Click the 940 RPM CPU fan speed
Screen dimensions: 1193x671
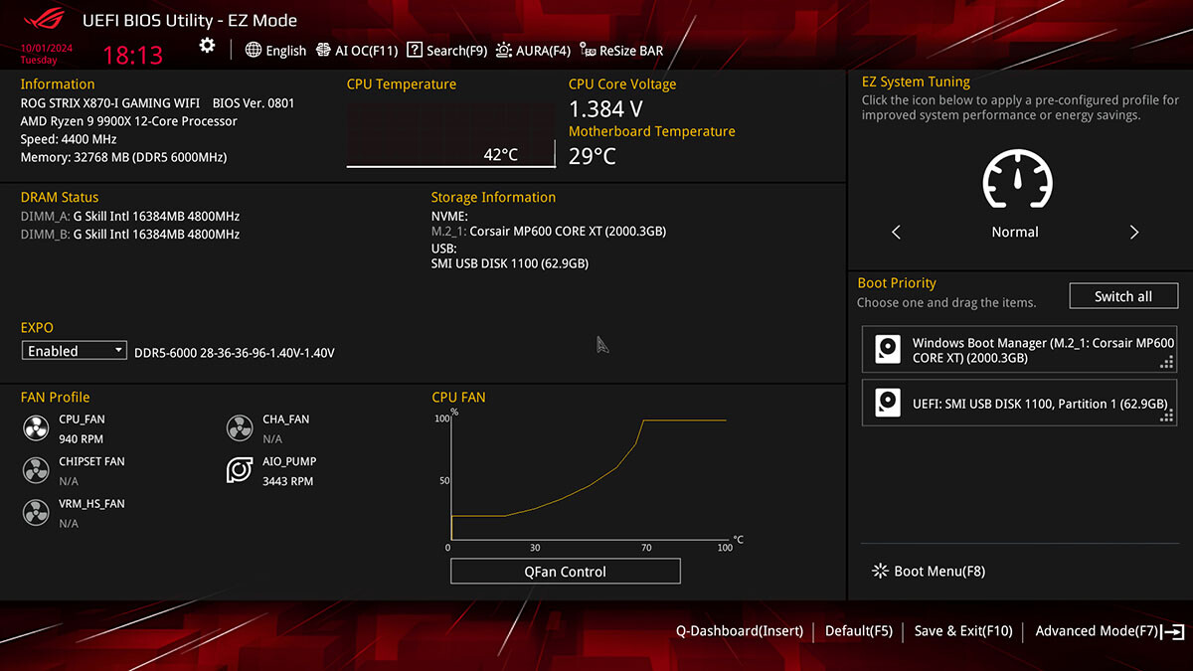pos(81,439)
